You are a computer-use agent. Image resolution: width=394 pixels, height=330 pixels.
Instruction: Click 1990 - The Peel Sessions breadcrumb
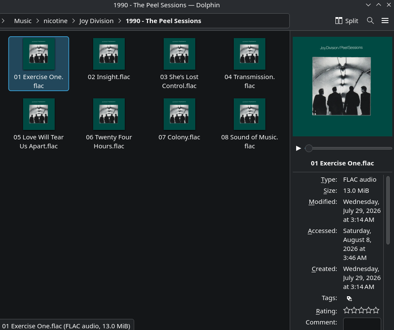163,21
